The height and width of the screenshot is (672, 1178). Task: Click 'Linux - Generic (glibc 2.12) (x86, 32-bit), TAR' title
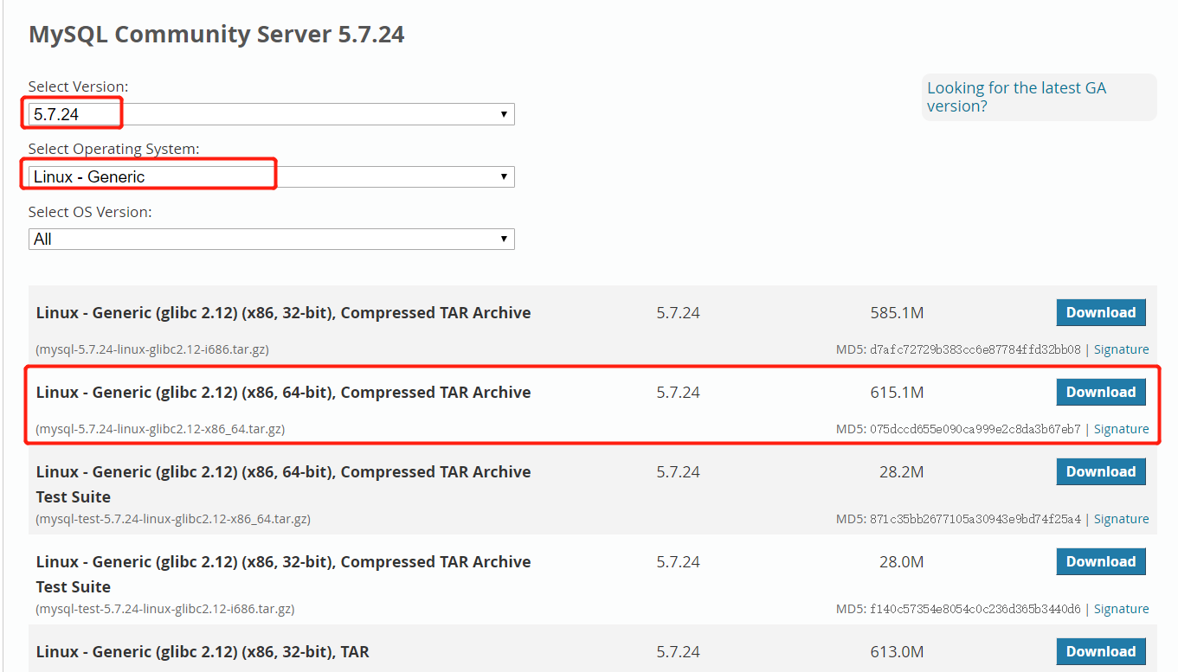coord(203,652)
